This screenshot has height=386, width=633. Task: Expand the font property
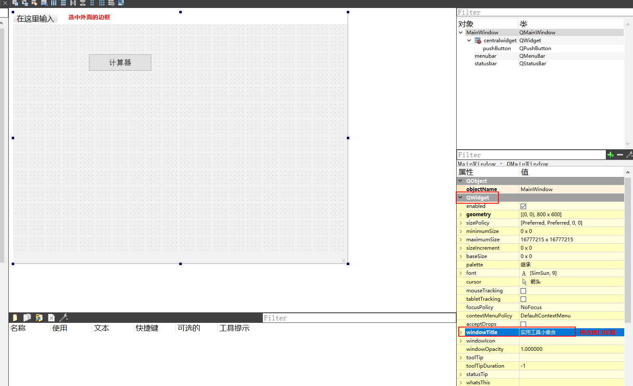tap(461, 273)
